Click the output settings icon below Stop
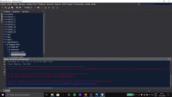The height and width of the screenshot is (97, 172). click(x=5, y=75)
